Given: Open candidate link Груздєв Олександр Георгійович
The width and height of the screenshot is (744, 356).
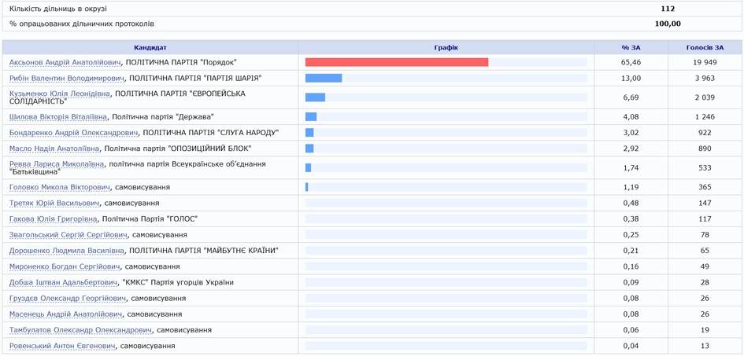Looking at the screenshot, I should (68, 299).
